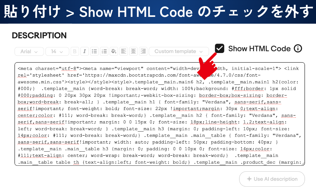The image size is (316, 189).
Task: Click the sparkle icon in Use AI description
Action: coord(249,179)
